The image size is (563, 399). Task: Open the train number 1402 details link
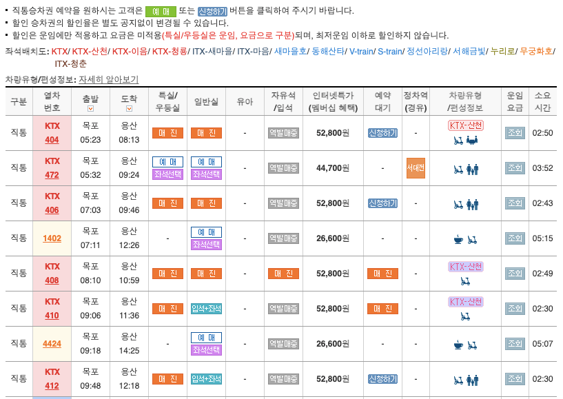[x=52, y=238]
